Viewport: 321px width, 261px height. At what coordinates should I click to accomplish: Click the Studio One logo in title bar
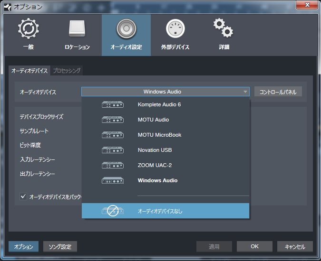(8, 7)
